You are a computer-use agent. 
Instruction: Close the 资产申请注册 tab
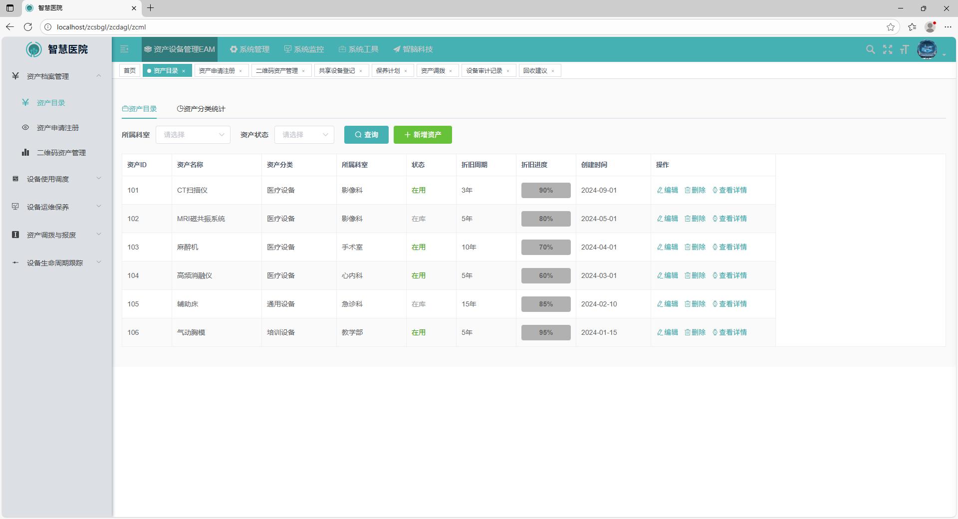tap(240, 71)
